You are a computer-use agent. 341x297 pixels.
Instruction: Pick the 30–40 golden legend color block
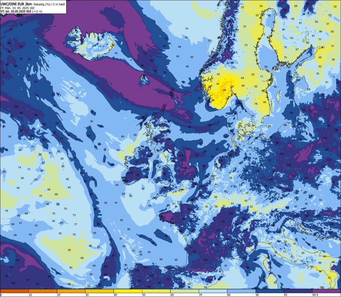pyautogui.click(x=99, y=291)
